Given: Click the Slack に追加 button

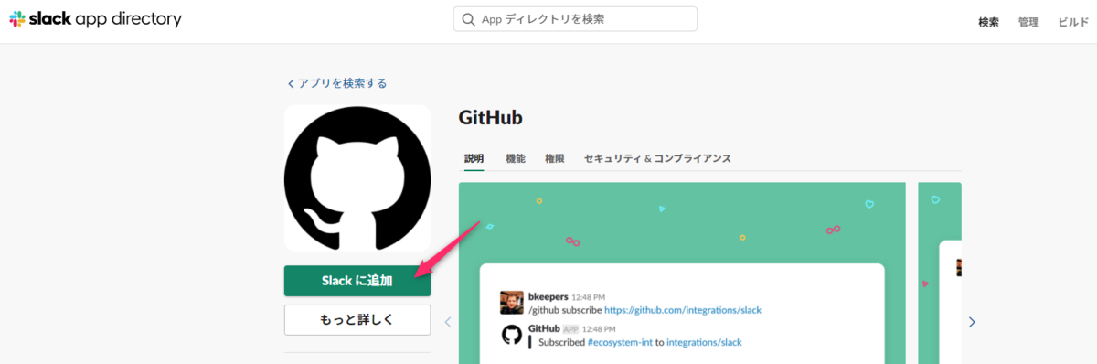Looking at the screenshot, I should tap(357, 281).
